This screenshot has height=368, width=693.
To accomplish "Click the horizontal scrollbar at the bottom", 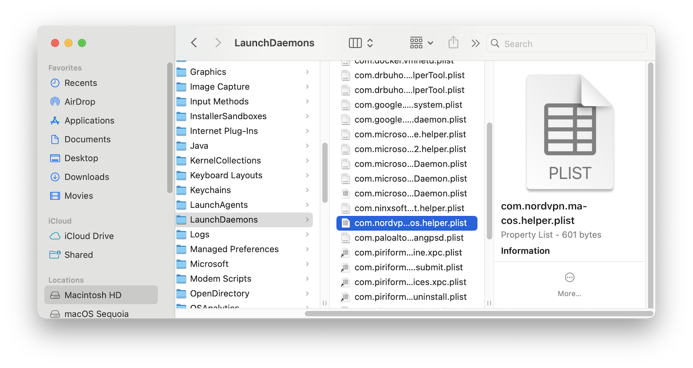I will (x=479, y=313).
